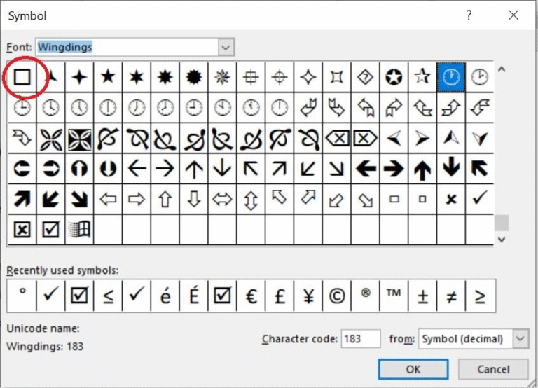Click the symbol grid scrollbar thumb

[502, 223]
